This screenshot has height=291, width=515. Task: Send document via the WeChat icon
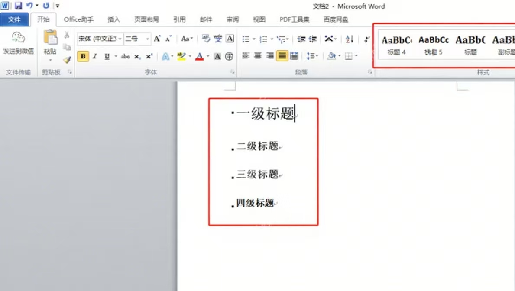[x=18, y=43]
